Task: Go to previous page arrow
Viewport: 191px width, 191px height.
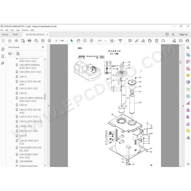Action: pos(43,41)
